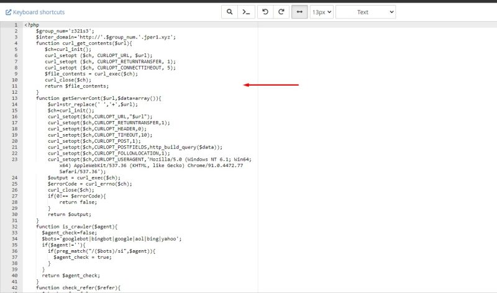
Task: Select line number 1 in the gutter
Action: [x=15, y=25]
